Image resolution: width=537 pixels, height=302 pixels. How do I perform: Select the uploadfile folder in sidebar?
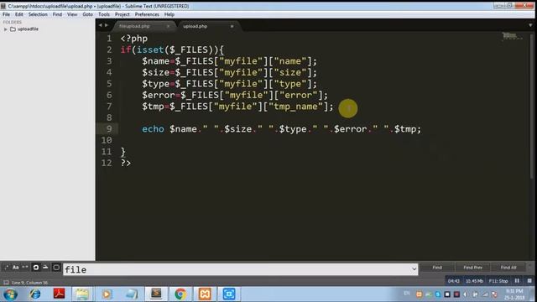point(28,29)
